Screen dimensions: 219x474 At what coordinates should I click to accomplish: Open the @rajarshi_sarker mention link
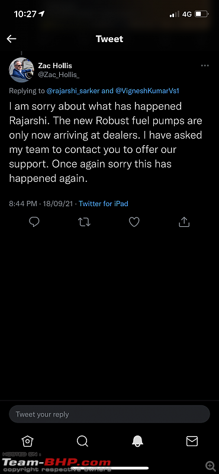(73, 91)
